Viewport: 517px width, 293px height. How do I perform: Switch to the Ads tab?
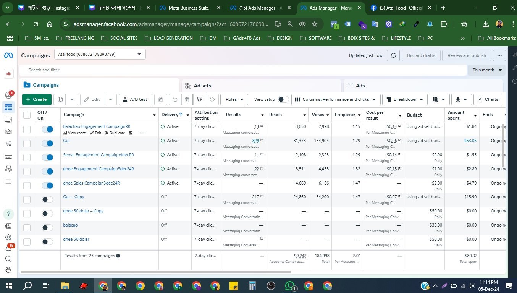coord(360,86)
